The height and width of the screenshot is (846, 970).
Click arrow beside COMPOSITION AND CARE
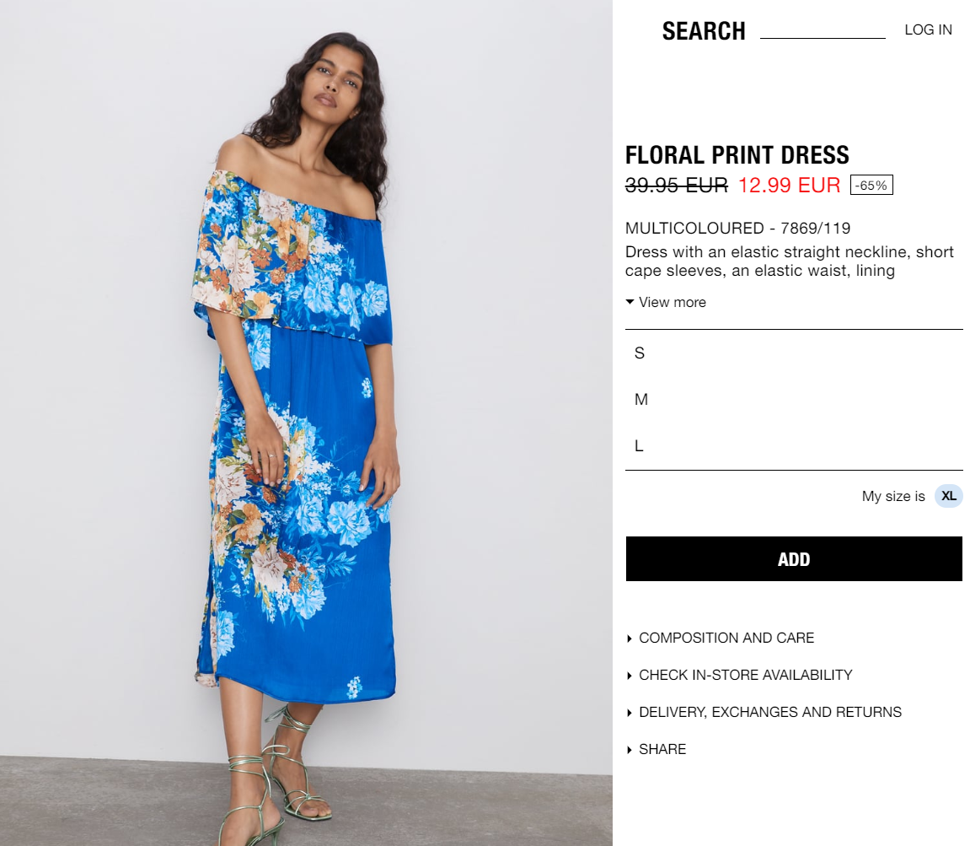click(x=630, y=639)
